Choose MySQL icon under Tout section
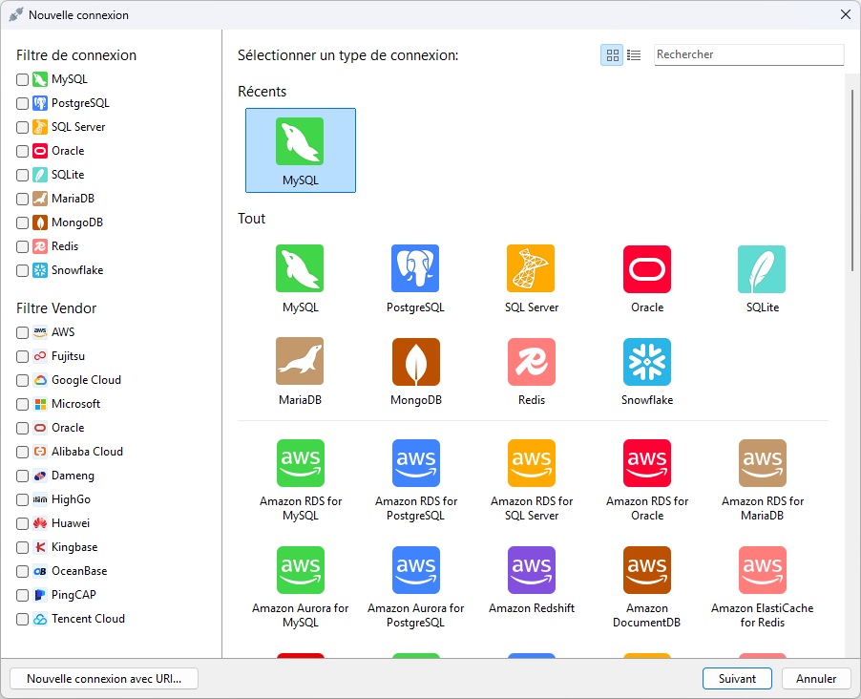 (x=300, y=268)
